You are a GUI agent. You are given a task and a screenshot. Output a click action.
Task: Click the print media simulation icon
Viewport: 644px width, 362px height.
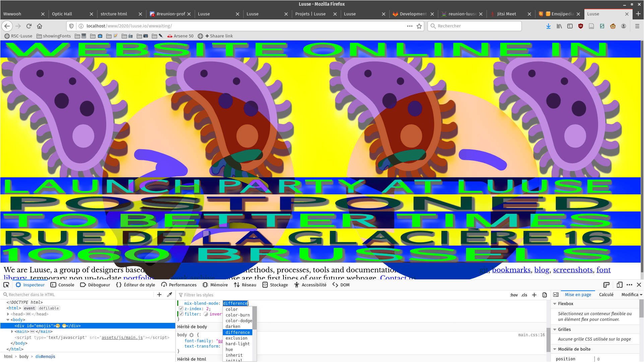pyautogui.click(x=544, y=295)
